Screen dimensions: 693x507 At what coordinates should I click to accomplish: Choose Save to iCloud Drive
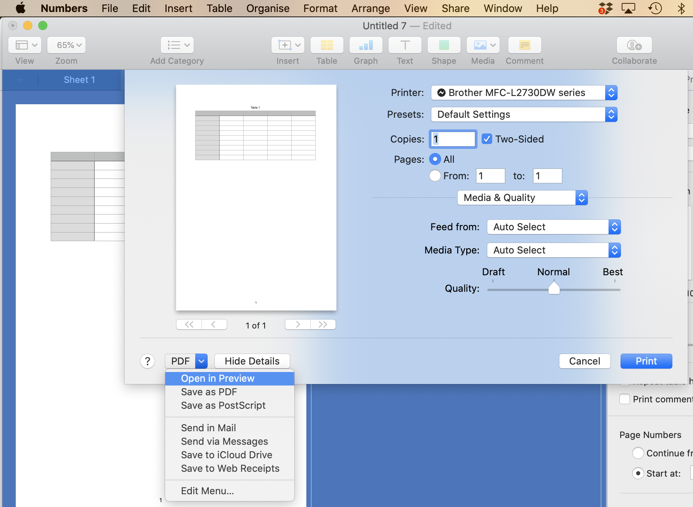[230, 455]
